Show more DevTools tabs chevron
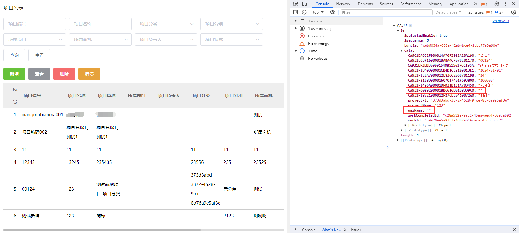Viewport: 519px width, 233px height. click(475, 4)
